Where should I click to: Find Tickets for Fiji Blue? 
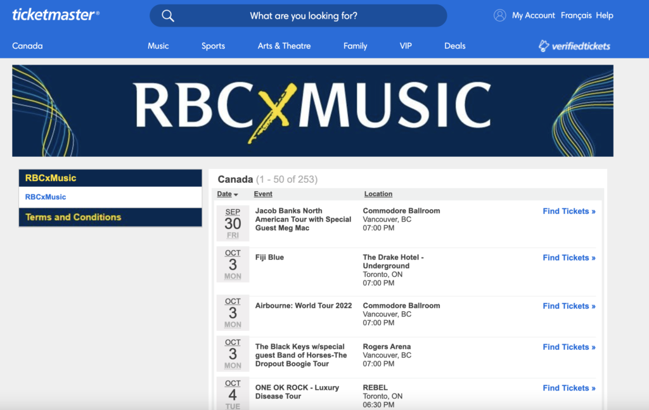click(569, 258)
